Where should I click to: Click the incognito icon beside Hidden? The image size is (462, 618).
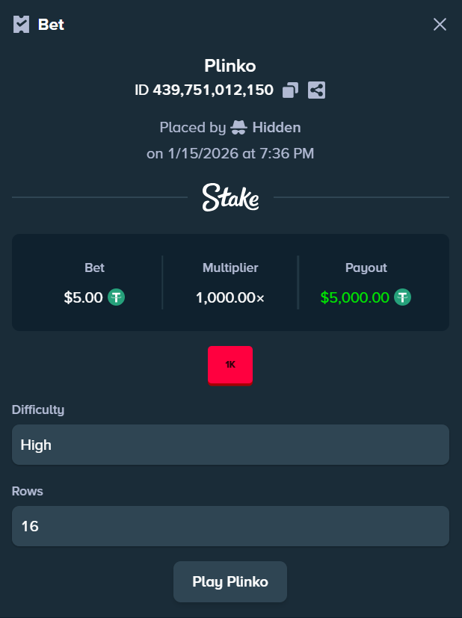click(239, 127)
